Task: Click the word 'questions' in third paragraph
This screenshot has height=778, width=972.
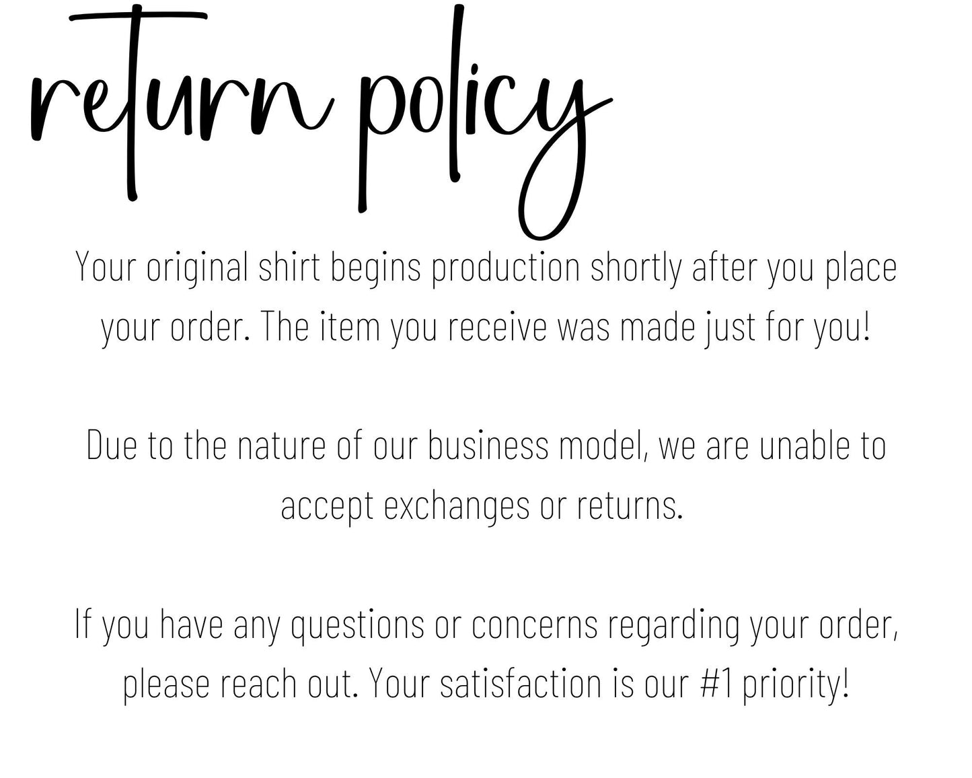Action: 358,625
